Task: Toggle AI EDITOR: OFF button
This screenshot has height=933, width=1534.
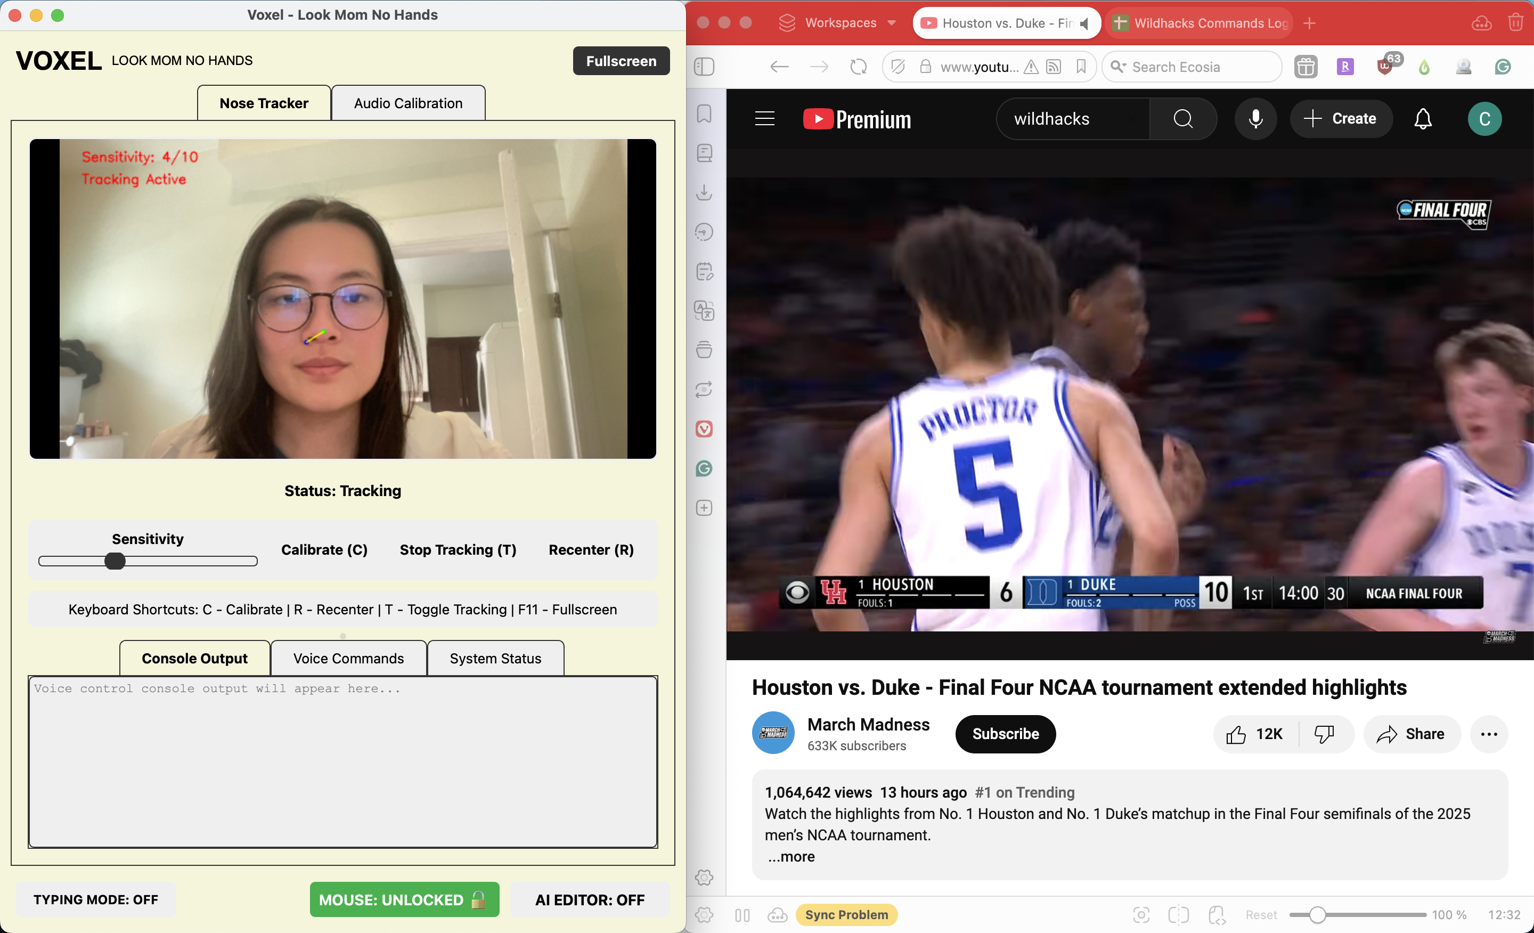Action: tap(590, 899)
